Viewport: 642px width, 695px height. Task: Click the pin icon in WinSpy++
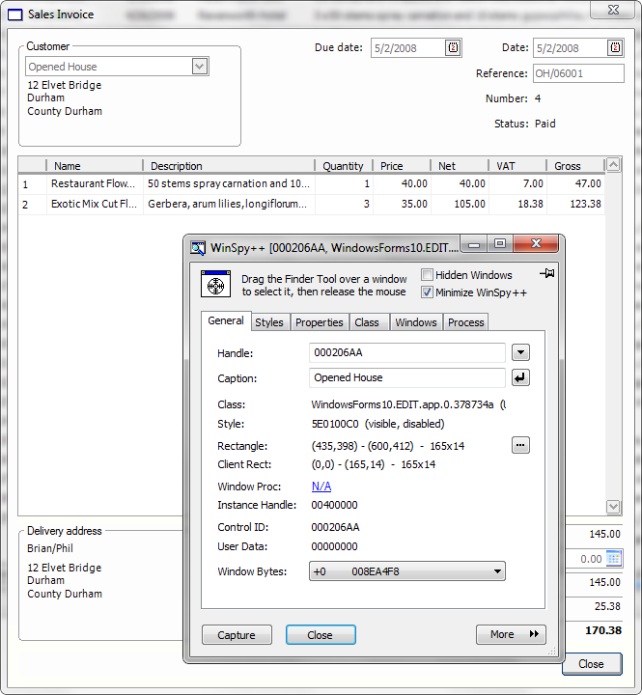[547, 274]
